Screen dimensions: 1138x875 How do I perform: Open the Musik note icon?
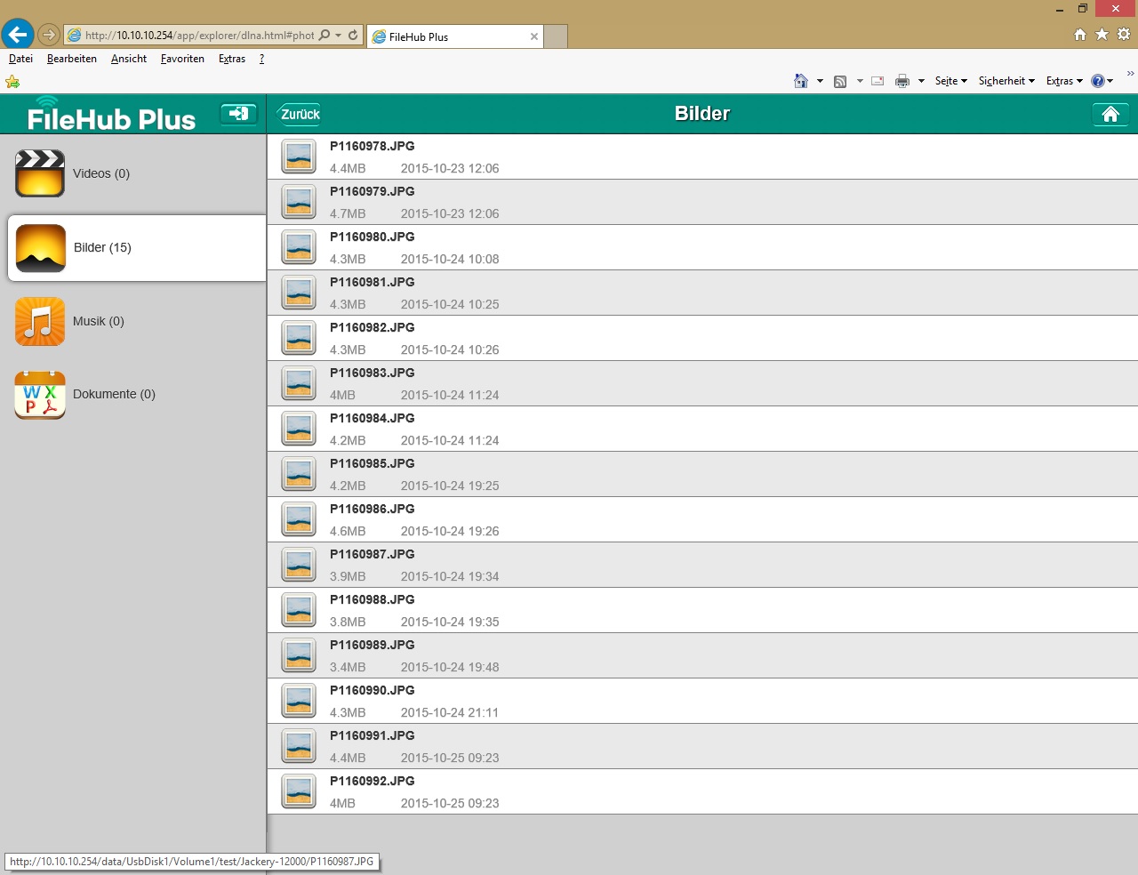(40, 321)
